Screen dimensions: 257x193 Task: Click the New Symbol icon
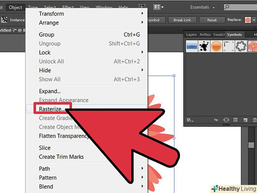(x=245, y=120)
